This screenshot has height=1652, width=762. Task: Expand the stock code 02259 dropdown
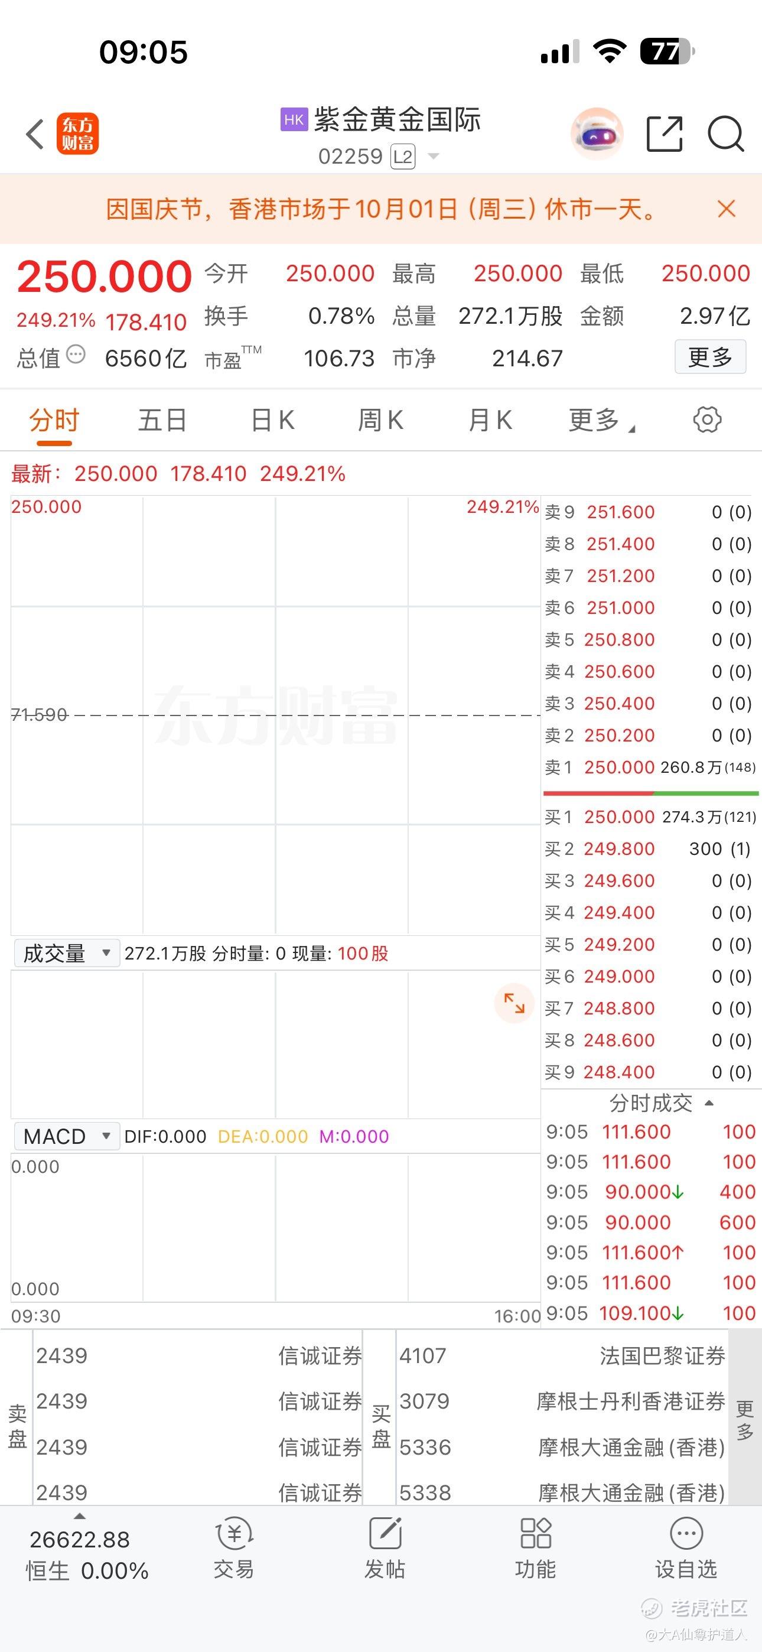434,156
